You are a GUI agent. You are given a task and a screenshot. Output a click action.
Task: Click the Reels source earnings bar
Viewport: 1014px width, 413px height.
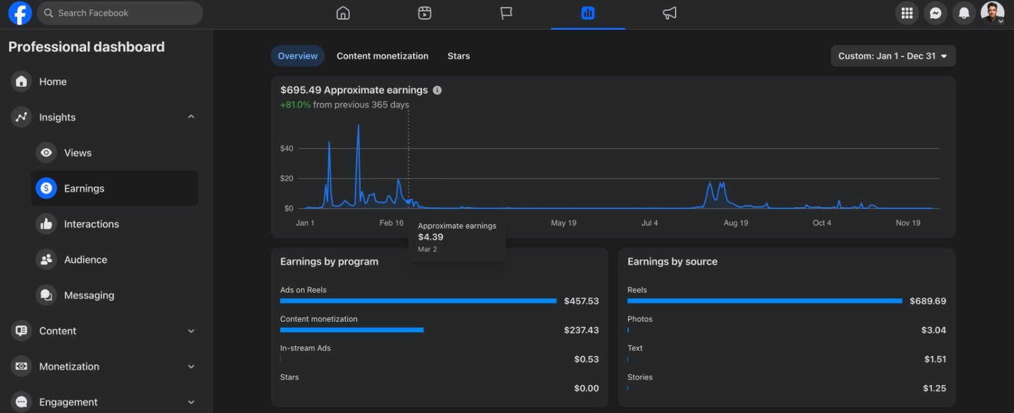click(x=765, y=301)
